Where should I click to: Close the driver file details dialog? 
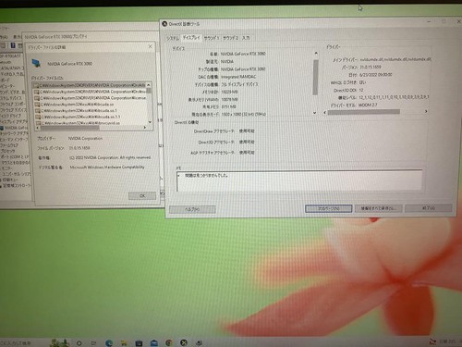(x=151, y=46)
